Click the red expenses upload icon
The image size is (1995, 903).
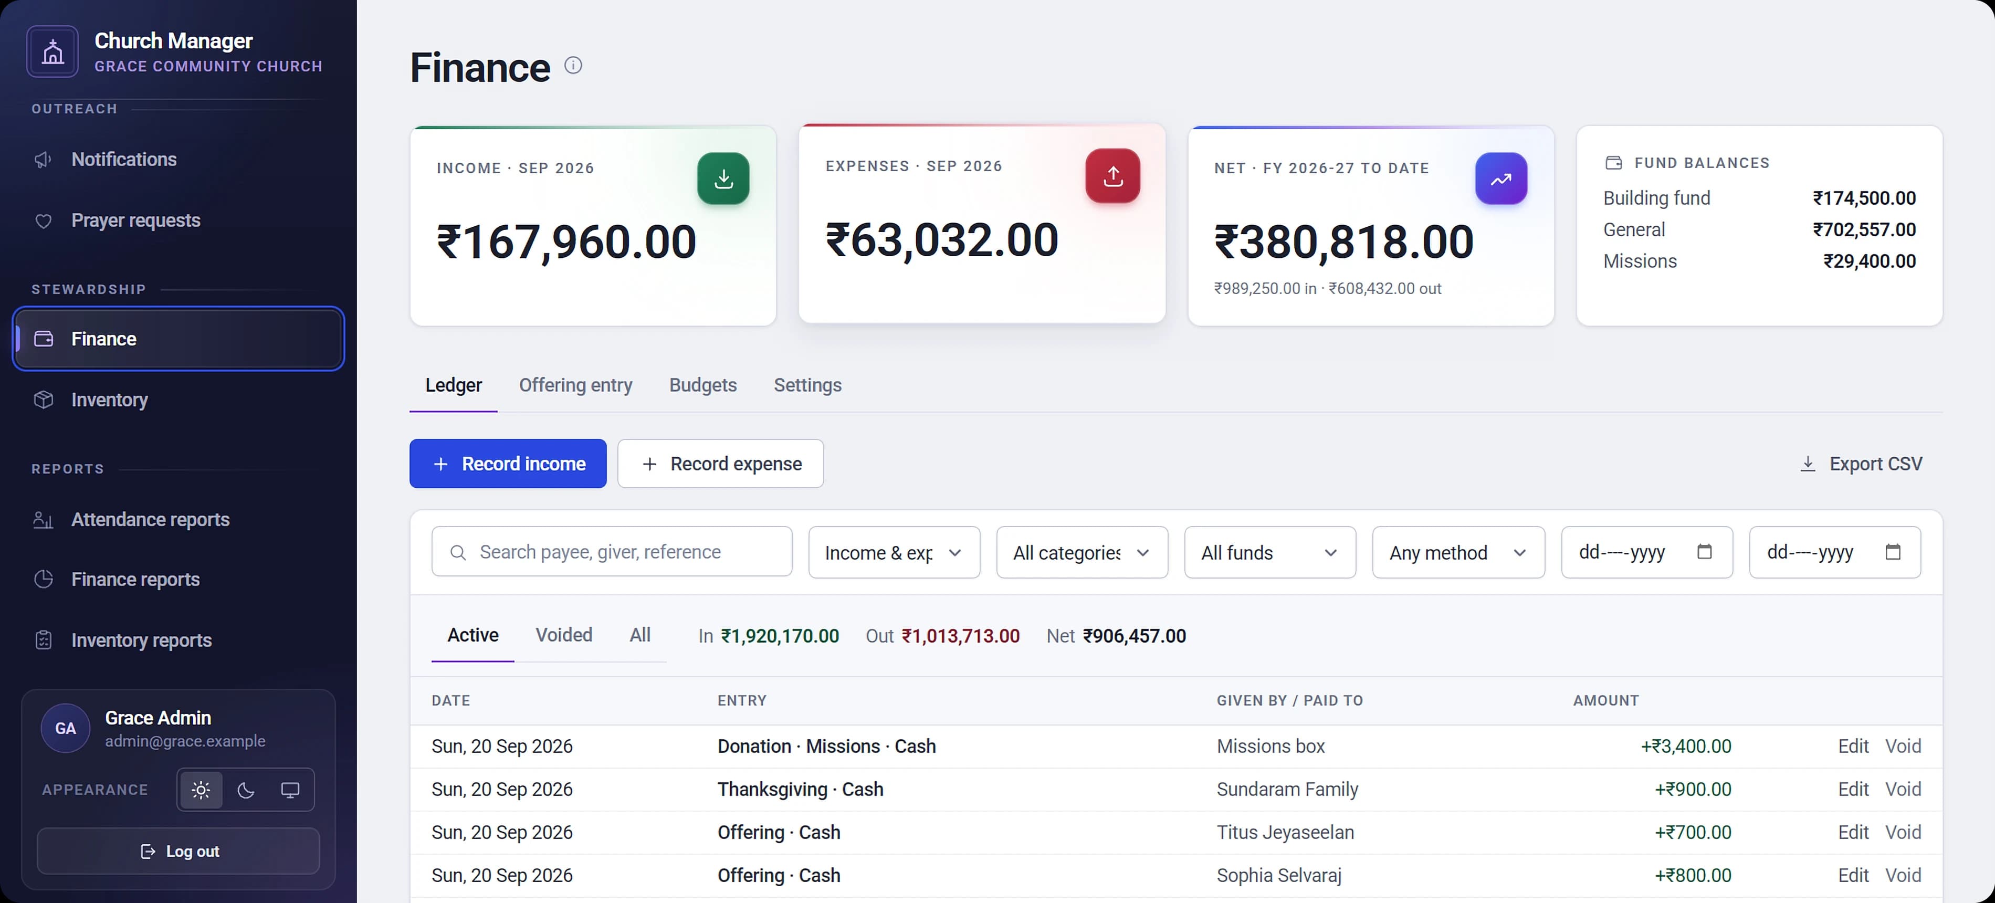point(1113,176)
